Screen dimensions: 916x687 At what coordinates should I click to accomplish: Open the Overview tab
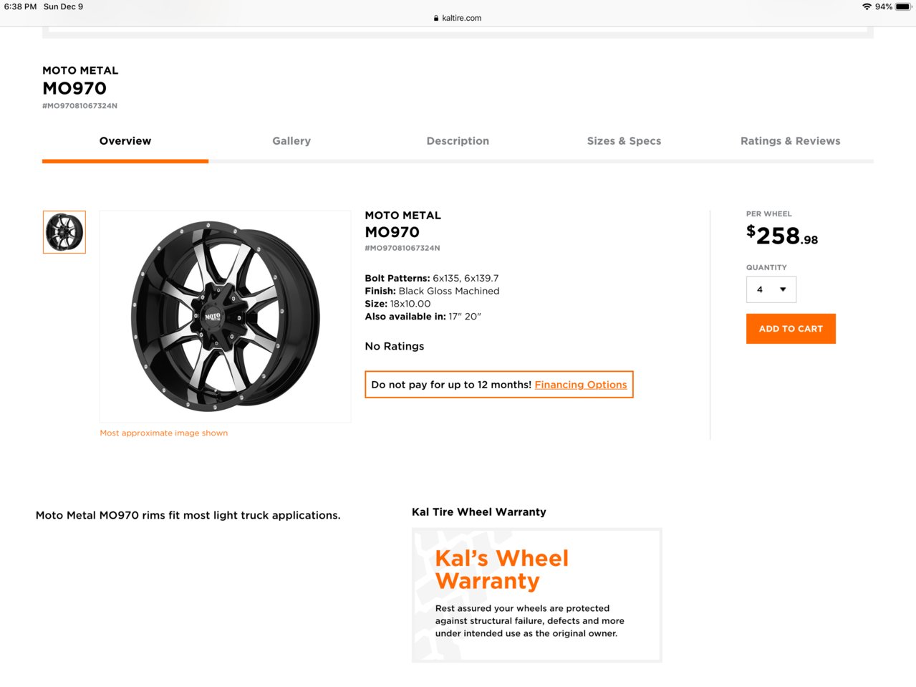[x=125, y=141]
